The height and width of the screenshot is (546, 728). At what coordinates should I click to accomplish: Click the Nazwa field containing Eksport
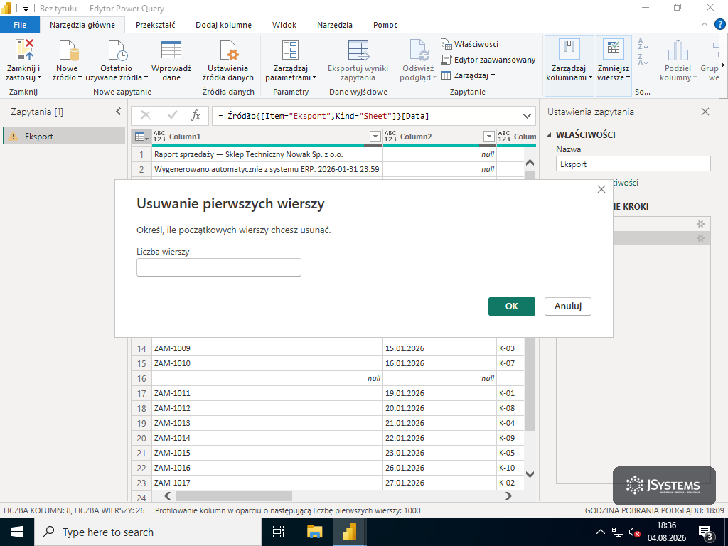click(x=633, y=164)
